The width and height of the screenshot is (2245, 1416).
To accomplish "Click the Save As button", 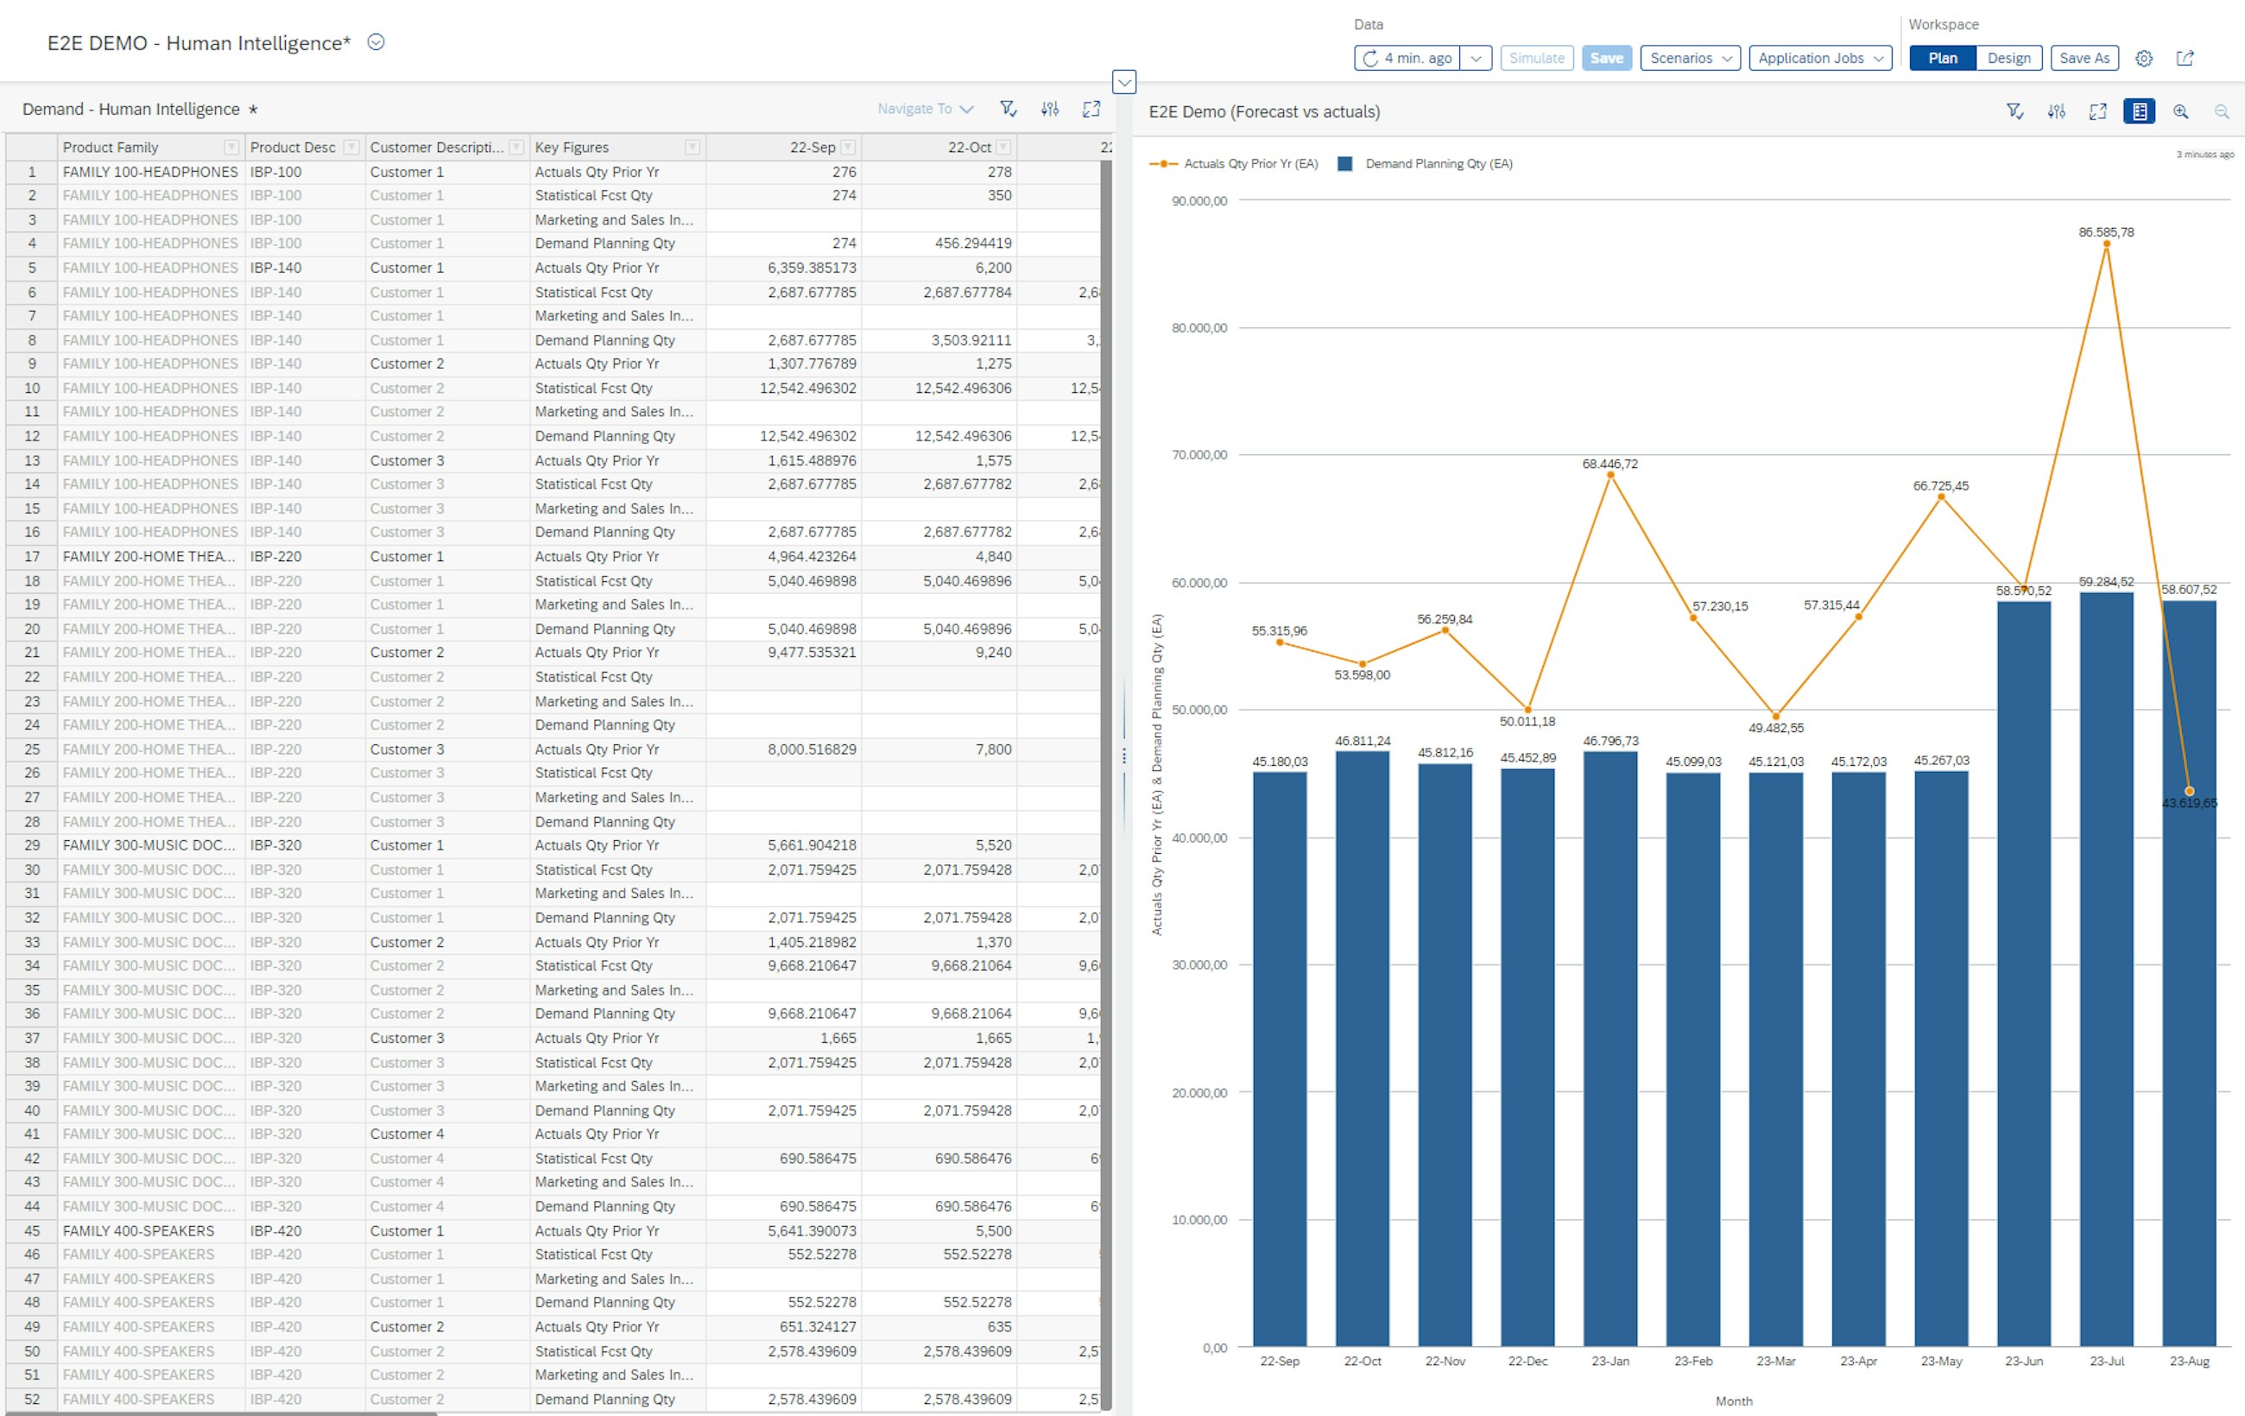I will [2085, 60].
